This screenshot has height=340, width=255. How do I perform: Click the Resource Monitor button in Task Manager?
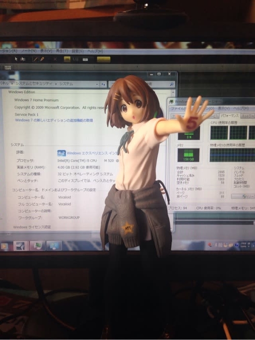(x=243, y=196)
